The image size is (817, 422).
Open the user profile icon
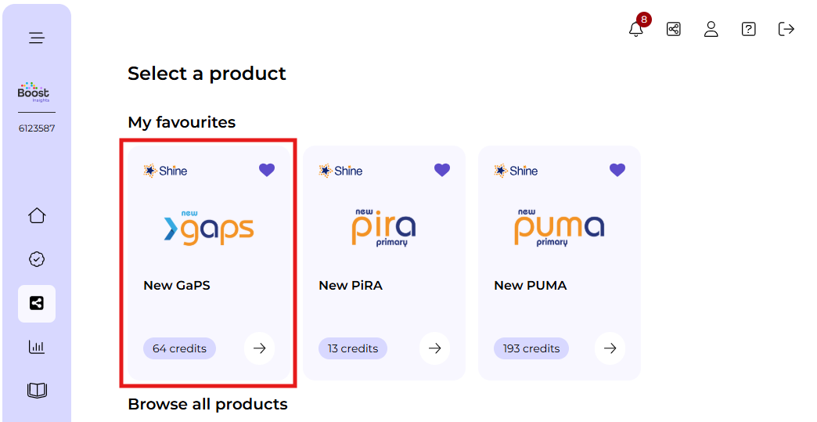(x=711, y=29)
